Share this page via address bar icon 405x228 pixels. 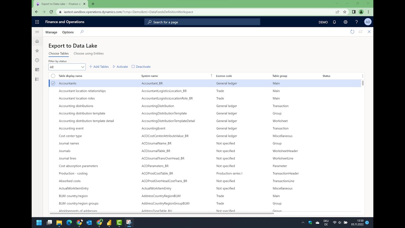pos(337,12)
